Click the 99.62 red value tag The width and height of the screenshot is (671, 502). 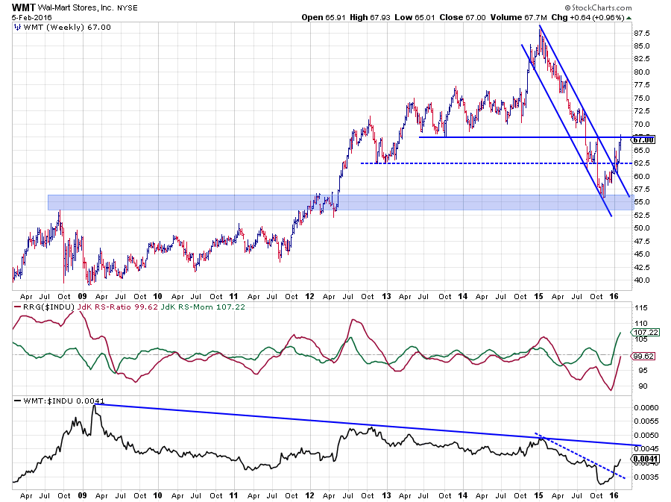643,356
